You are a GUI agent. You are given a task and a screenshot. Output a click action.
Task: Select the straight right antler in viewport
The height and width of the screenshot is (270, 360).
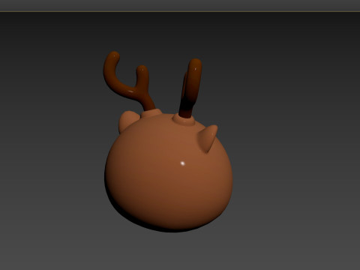[191, 88]
